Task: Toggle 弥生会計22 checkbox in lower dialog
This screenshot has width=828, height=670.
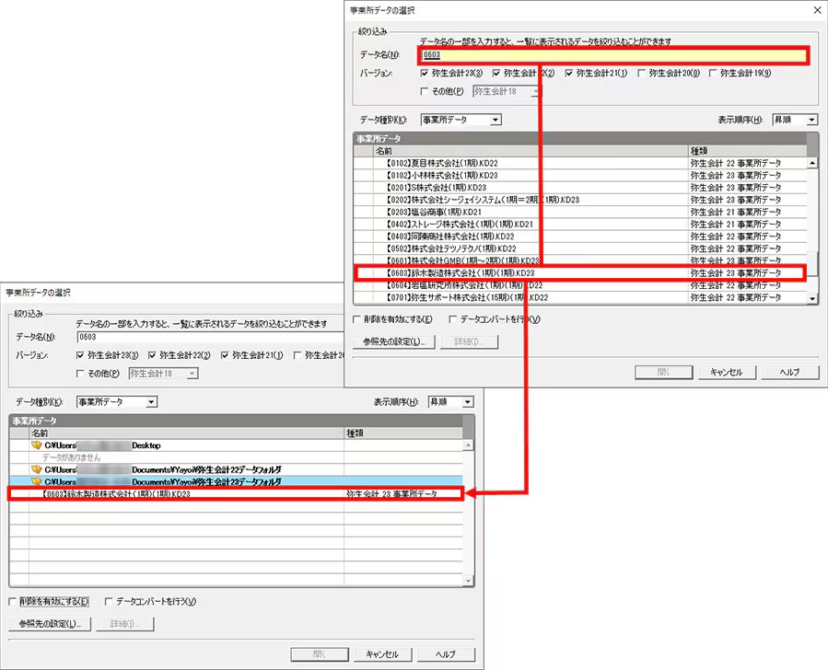Action: pos(152,355)
